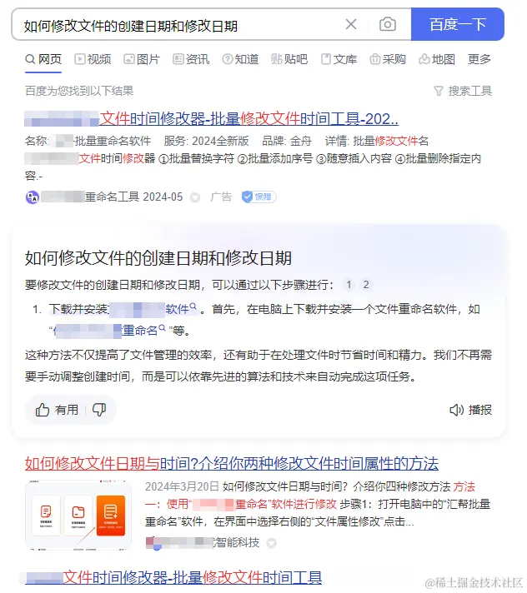Clear the search box with X icon

click(x=351, y=25)
